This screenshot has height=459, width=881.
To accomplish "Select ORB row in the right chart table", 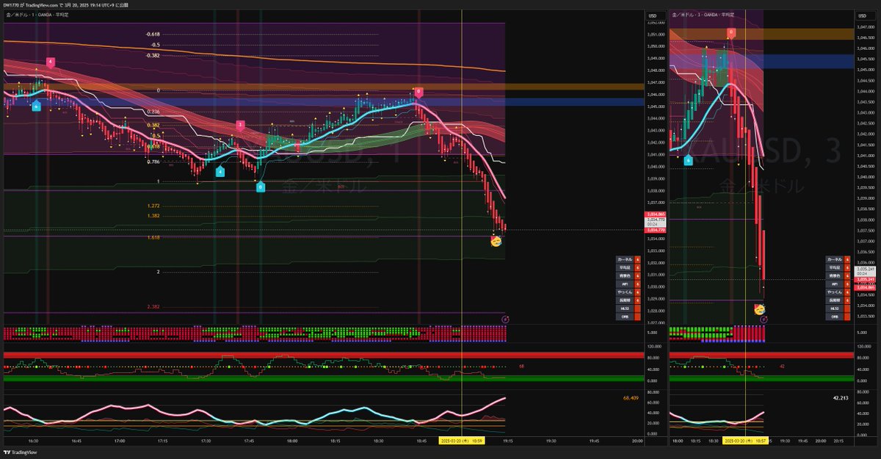I will coord(838,317).
